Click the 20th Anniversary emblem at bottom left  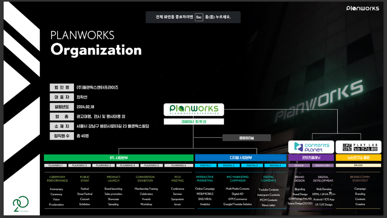pyautogui.click(x=21, y=204)
